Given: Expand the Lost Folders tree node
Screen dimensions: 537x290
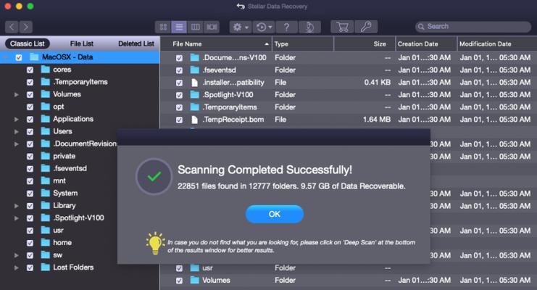Looking at the screenshot, I should [x=16, y=268].
